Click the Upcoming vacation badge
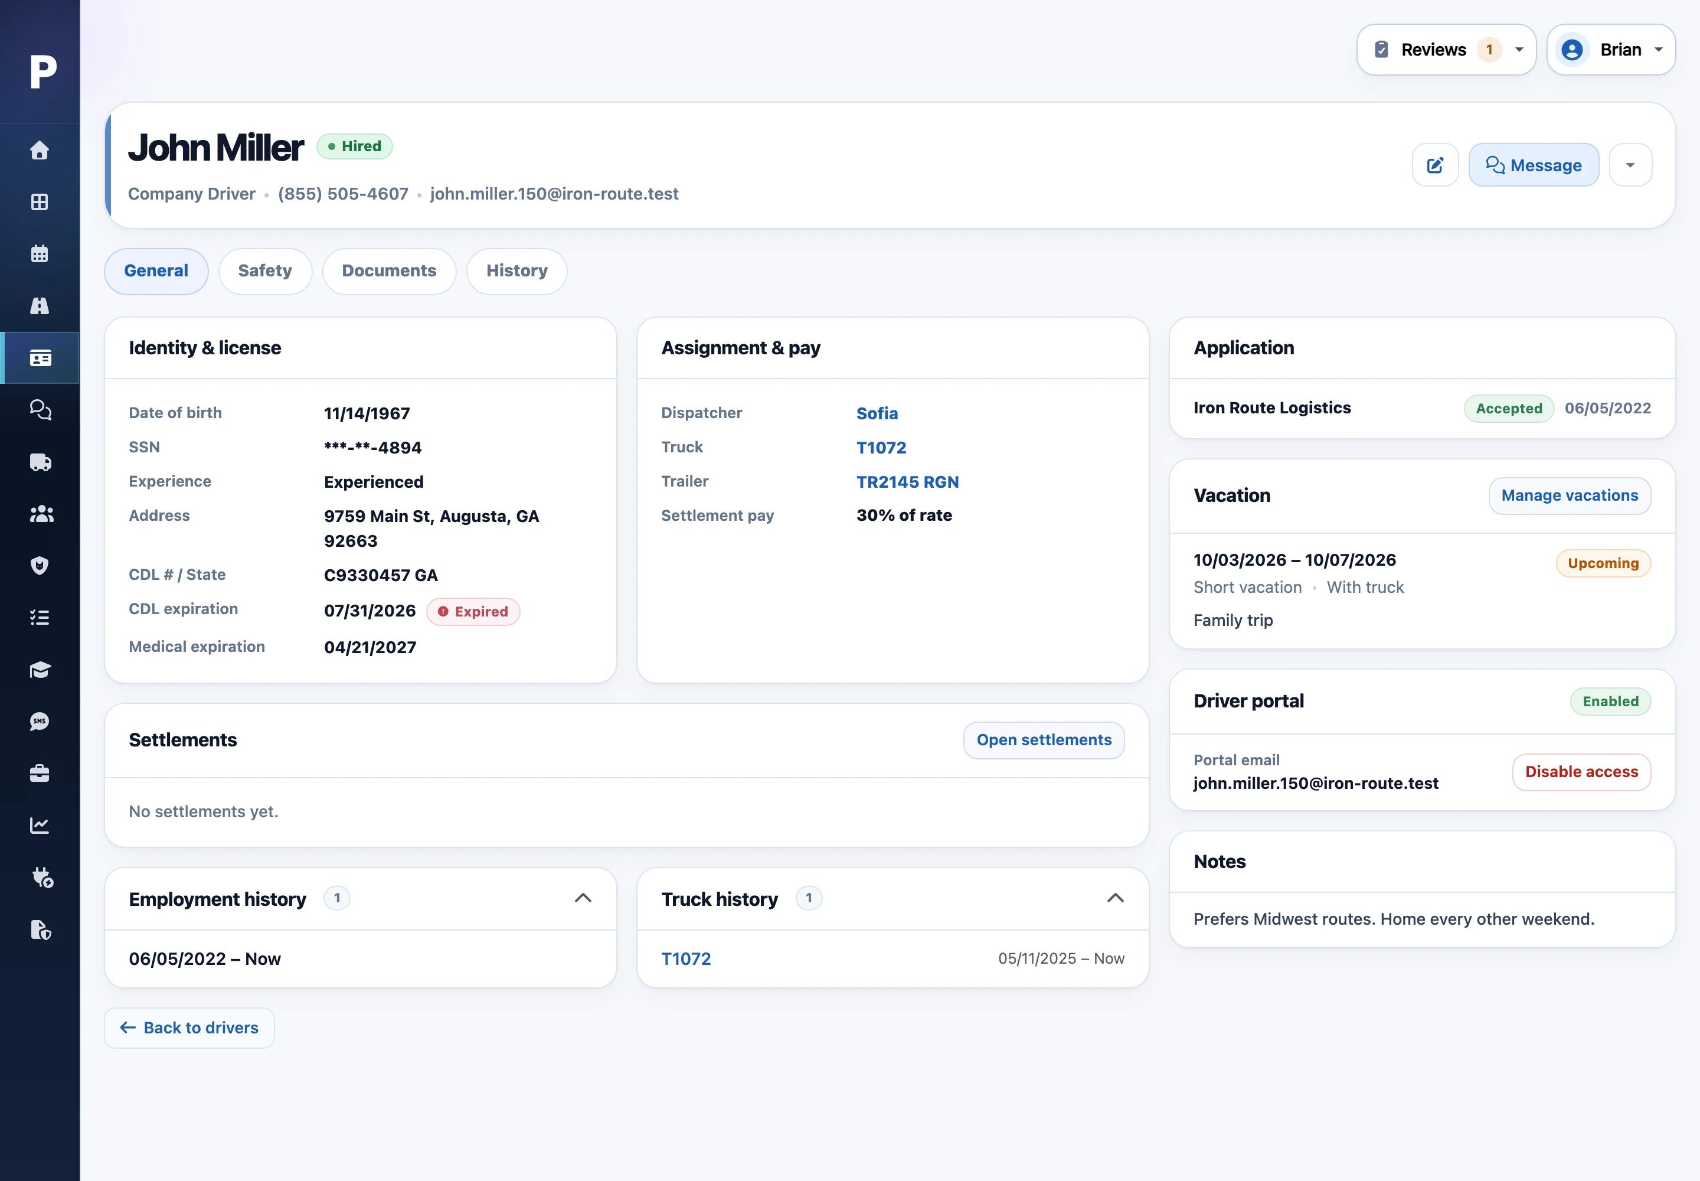 pyautogui.click(x=1603, y=563)
